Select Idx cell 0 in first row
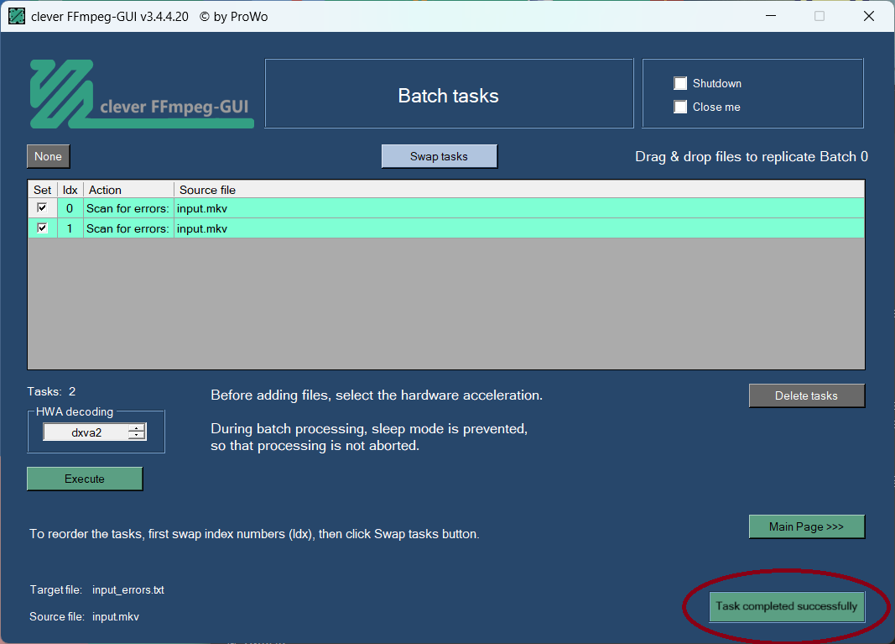Screen dimensions: 895x644 pos(70,208)
